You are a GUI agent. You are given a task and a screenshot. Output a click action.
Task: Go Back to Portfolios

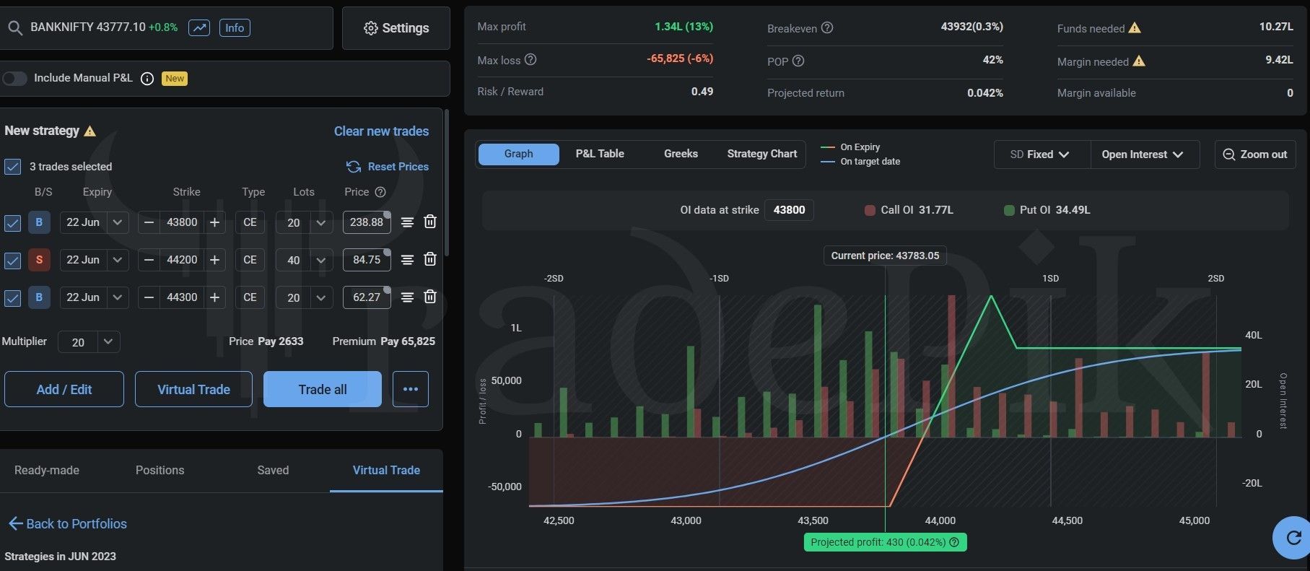68,524
